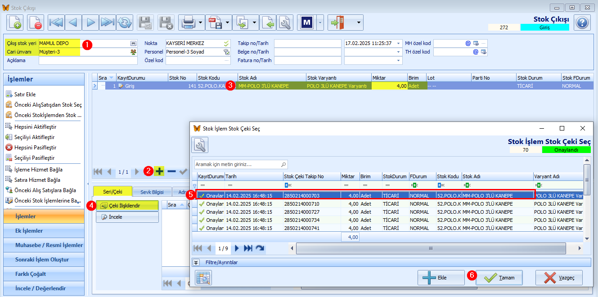Open dropdown next to M icon
The height and width of the screenshot is (297, 598).
[320, 22]
